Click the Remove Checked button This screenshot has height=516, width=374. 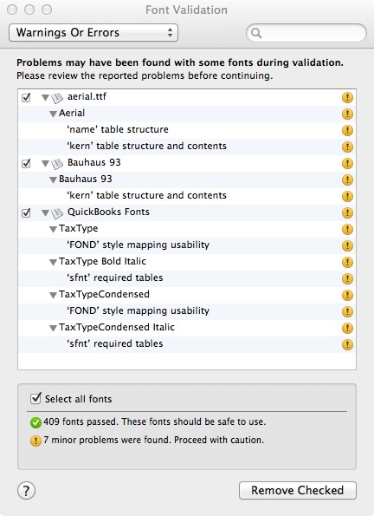(x=298, y=490)
